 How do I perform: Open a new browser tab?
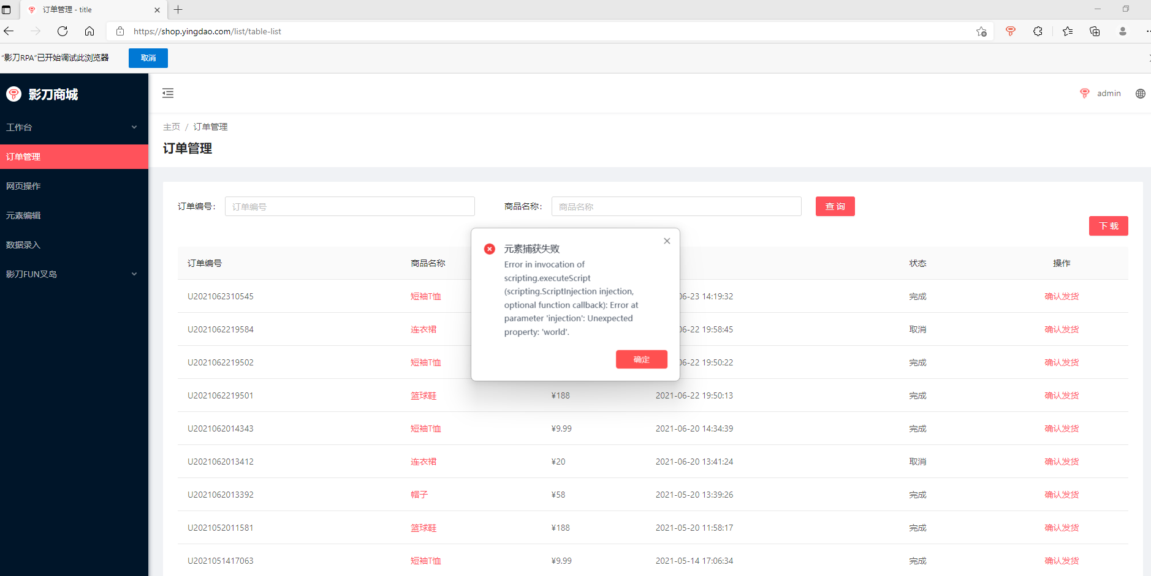(x=178, y=9)
